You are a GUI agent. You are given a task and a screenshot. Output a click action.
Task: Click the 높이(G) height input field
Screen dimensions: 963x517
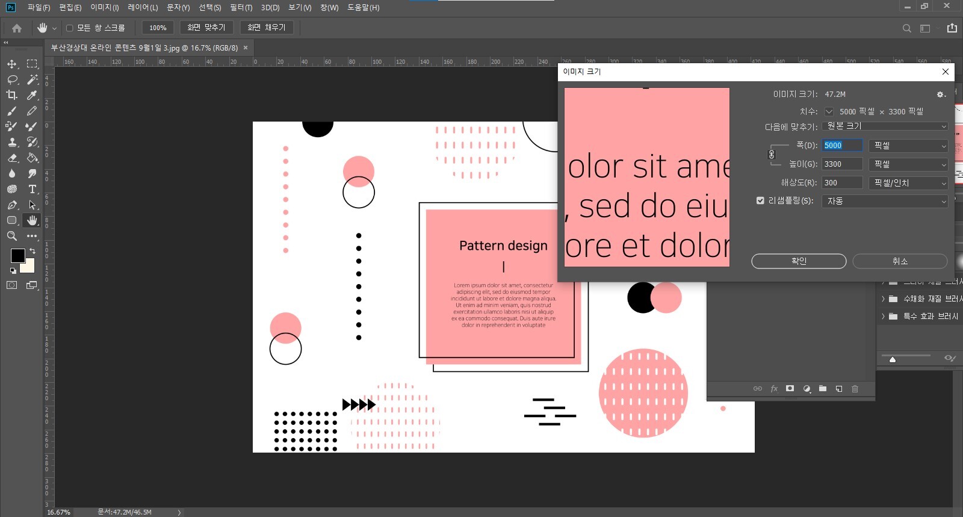click(x=841, y=164)
